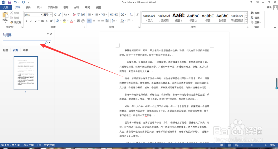Click the Character Border icon
The height and width of the screenshot is (149, 278).
[83, 15]
